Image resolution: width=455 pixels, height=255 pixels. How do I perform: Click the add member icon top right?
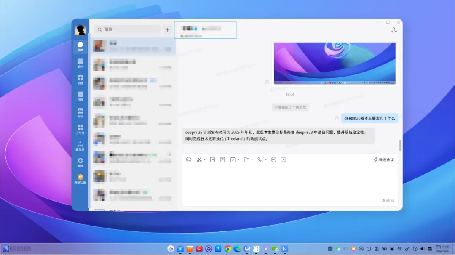(394, 30)
